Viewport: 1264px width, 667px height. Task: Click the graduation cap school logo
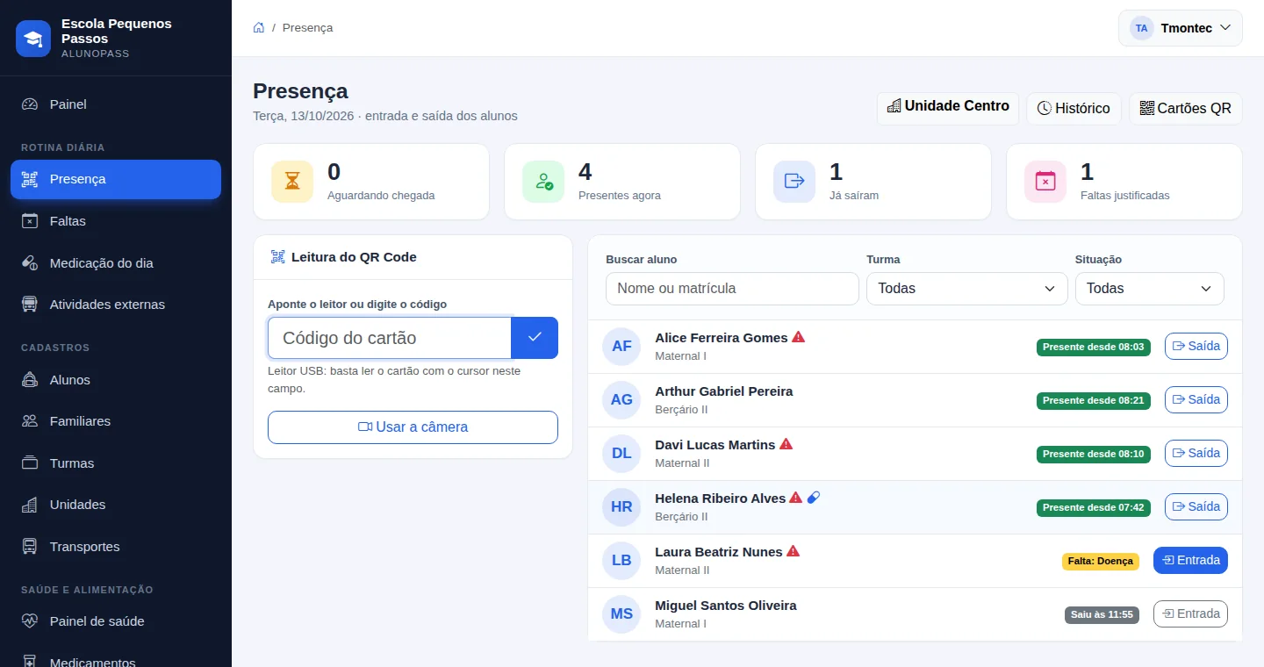pos(33,39)
